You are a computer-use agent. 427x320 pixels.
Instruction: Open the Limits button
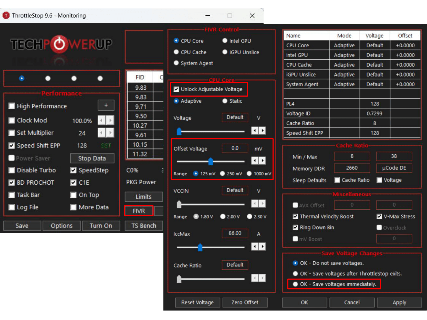[x=144, y=197]
